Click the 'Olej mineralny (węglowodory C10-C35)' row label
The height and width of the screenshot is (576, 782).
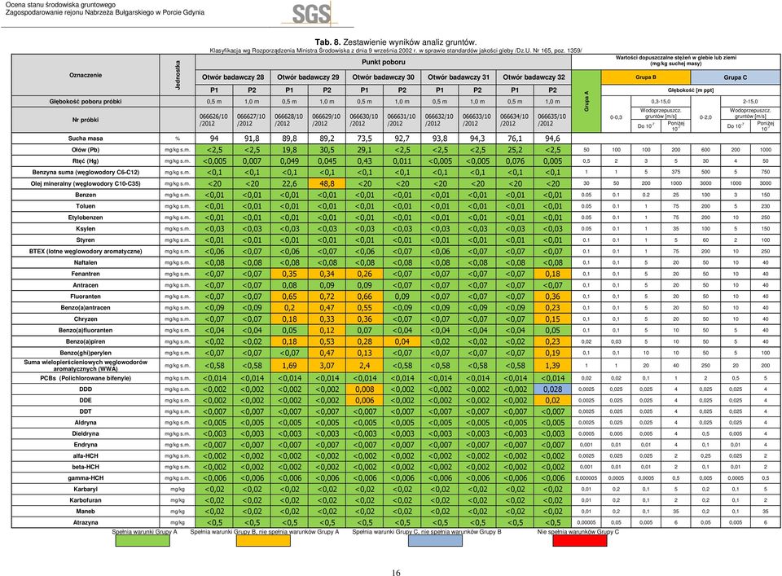point(86,183)
